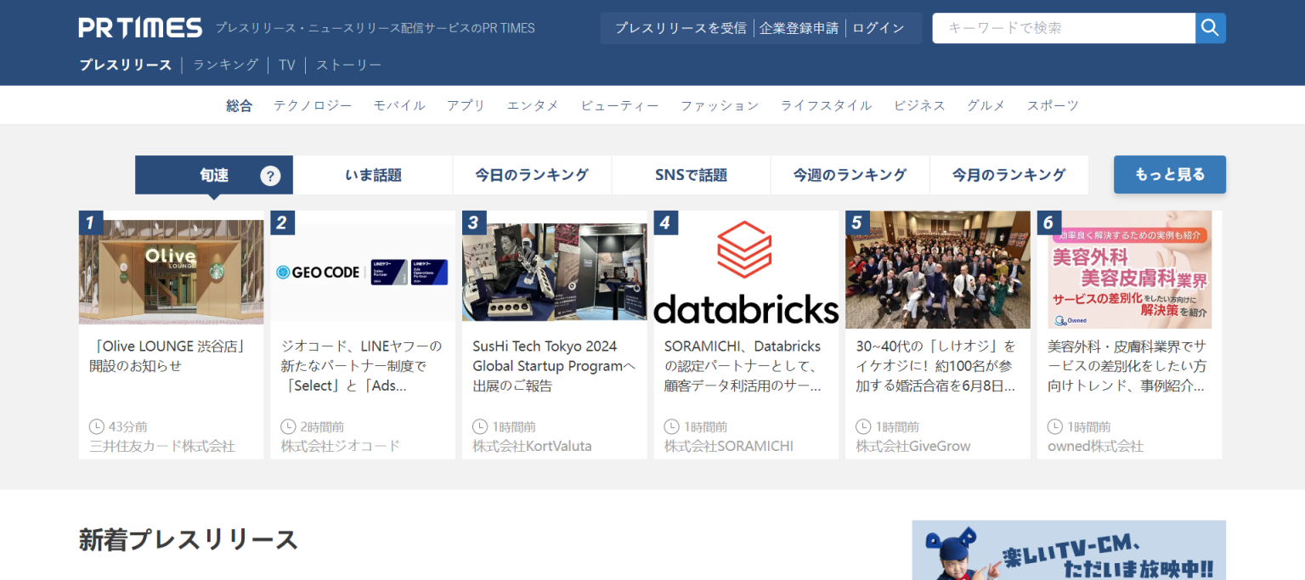The width and height of the screenshot is (1305, 580).
Task: Click the ログイン button
Action: pos(879,27)
